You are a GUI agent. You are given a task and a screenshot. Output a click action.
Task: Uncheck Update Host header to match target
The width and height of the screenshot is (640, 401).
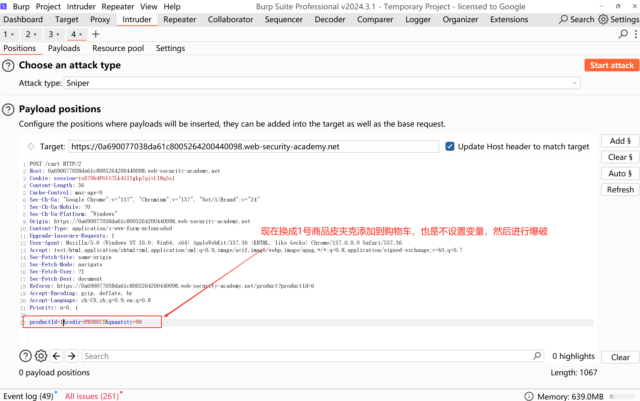(450, 146)
